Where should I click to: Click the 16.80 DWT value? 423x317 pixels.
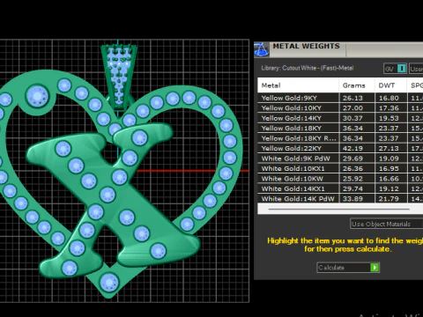tap(389, 98)
